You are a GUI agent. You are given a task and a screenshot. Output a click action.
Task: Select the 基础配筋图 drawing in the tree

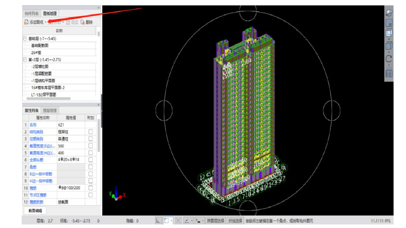pos(40,45)
